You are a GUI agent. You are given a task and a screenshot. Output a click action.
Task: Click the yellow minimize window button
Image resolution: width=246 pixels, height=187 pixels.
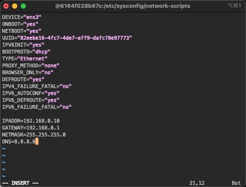click(x=15, y=6)
